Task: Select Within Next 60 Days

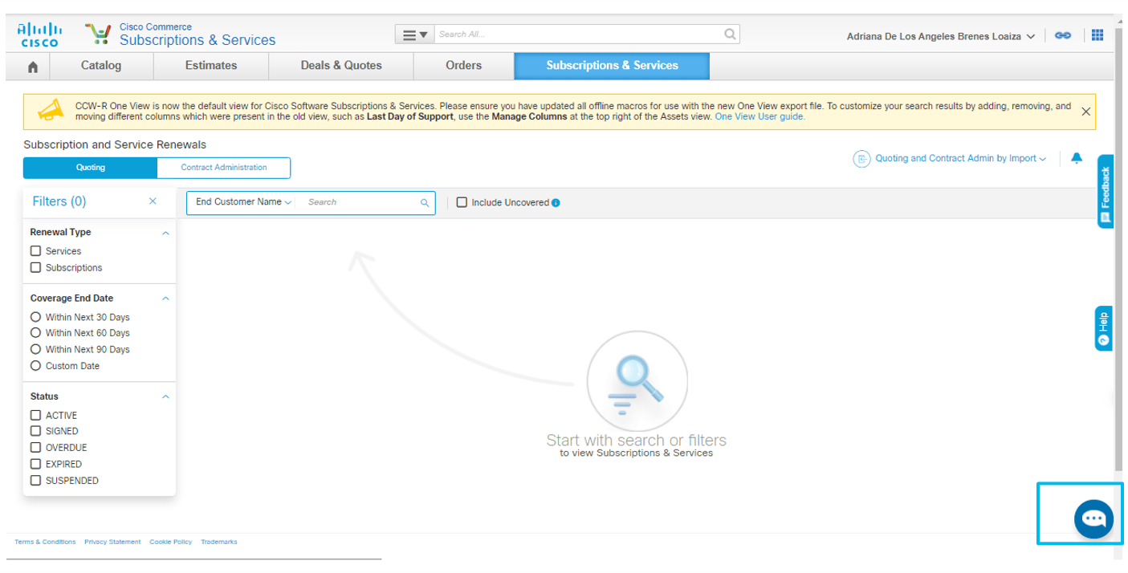Action: 35,333
